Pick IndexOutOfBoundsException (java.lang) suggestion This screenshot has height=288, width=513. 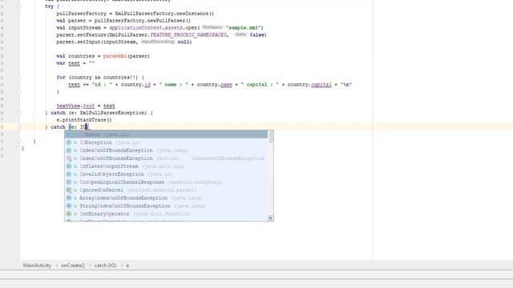point(166,150)
